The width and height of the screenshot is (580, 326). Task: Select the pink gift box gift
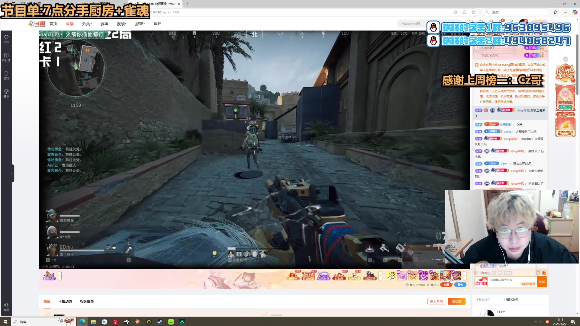coord(402,276)
